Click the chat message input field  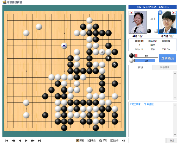click(147, 140)
